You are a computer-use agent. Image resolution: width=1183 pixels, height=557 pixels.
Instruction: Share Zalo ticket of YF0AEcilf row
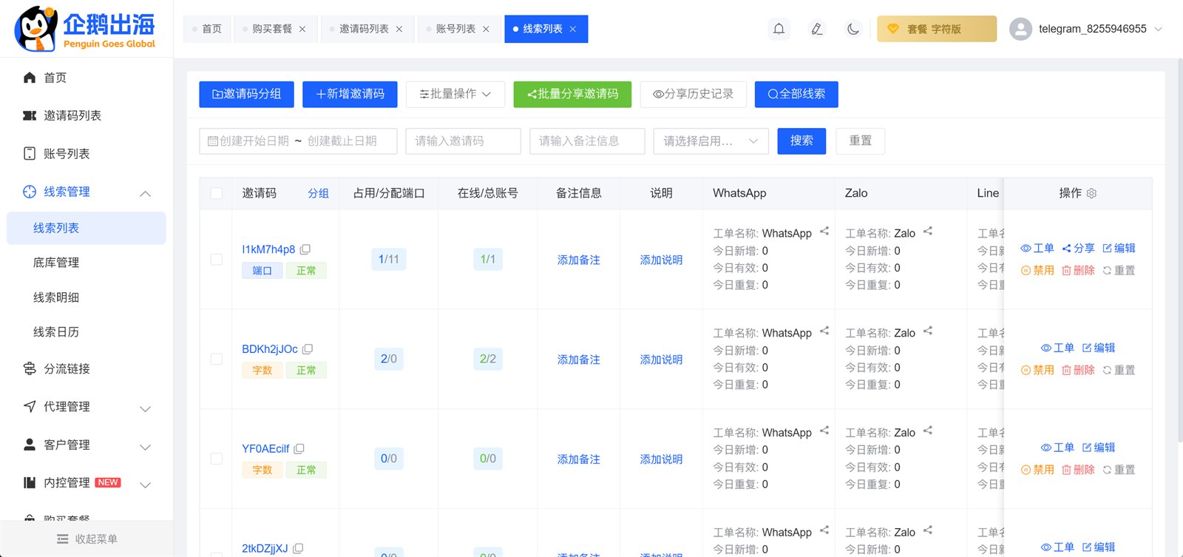928,431
